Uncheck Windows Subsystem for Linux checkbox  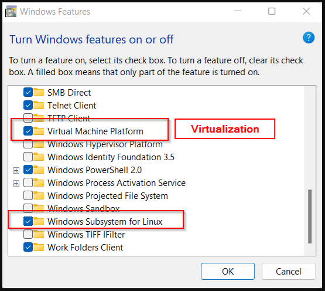pos(28,221)
